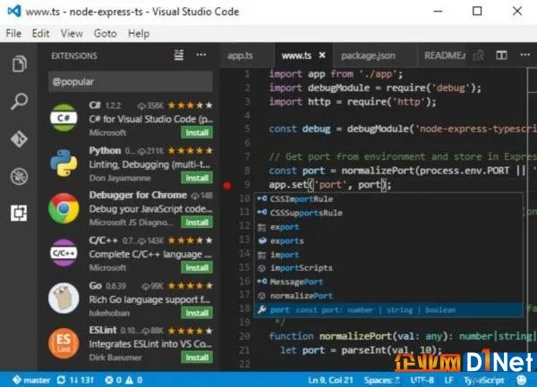The width and height of the screenshot is (537, 387).
Task: Change TypeScript language mode in status bar
Action: pyautogui.click(x=483, y=380)
